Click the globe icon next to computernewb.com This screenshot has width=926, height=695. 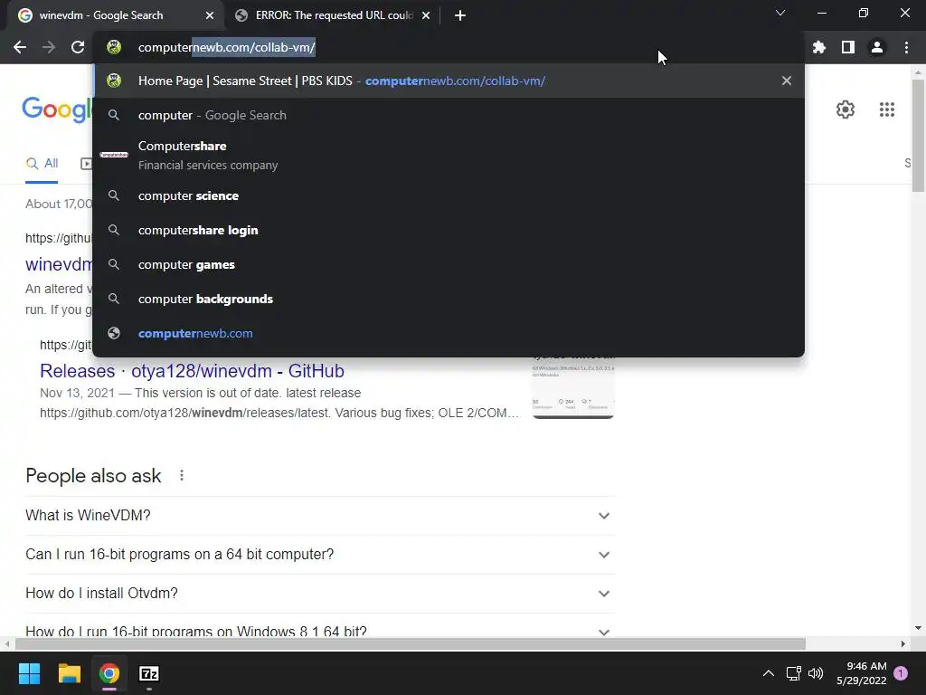click(114, 333)
